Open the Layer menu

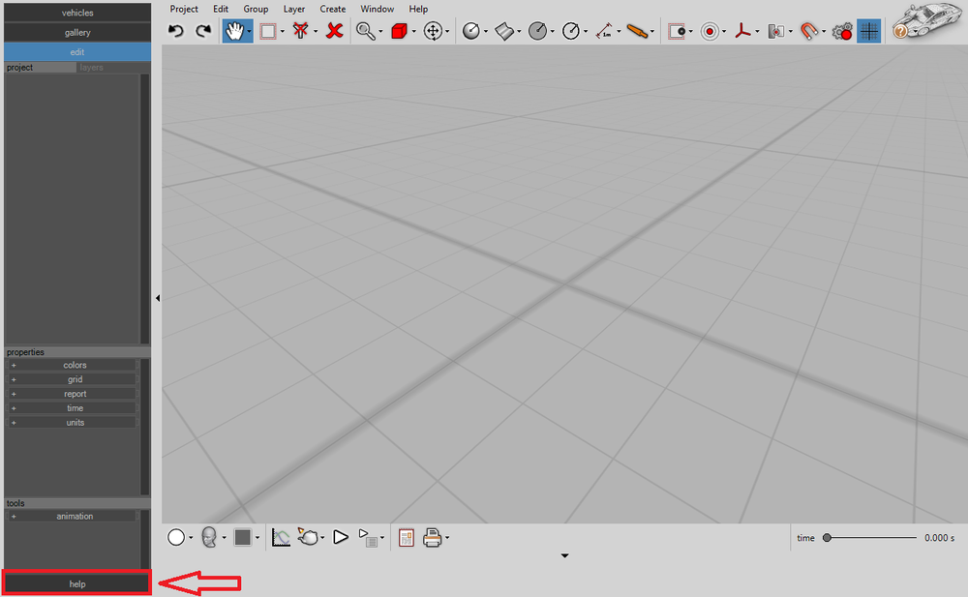pos(294,10)
